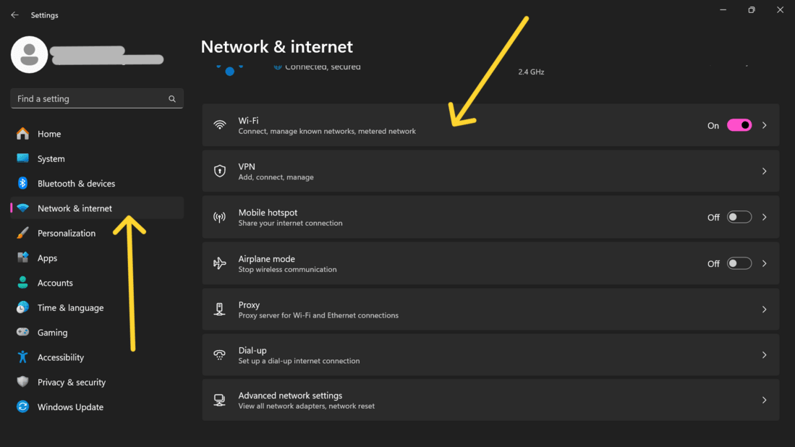This screenshot has height=447, width=795.
Task: Click the back arrow button
Action: coord(14,15)
